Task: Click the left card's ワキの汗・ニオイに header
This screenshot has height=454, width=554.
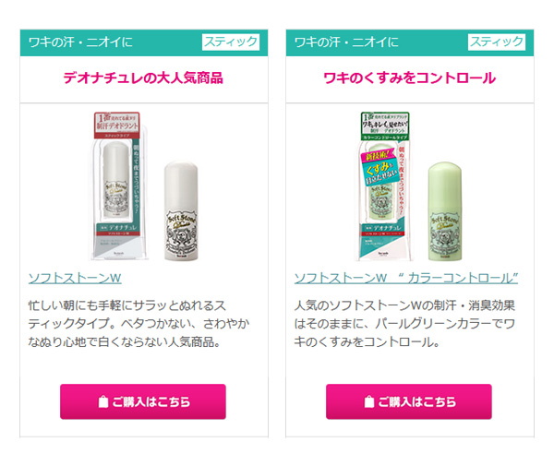Action: click(x=80, y=42)
